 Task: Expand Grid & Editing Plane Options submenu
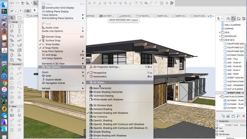coord(62,18)
